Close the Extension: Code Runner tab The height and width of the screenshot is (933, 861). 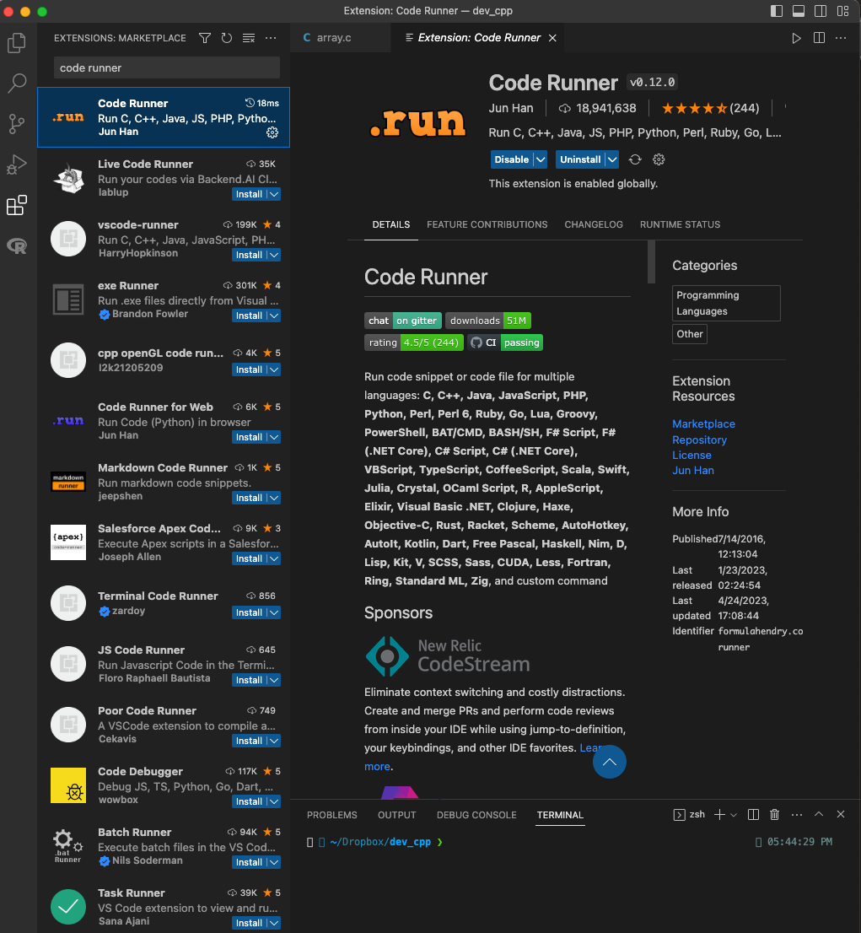click(552, 38)
